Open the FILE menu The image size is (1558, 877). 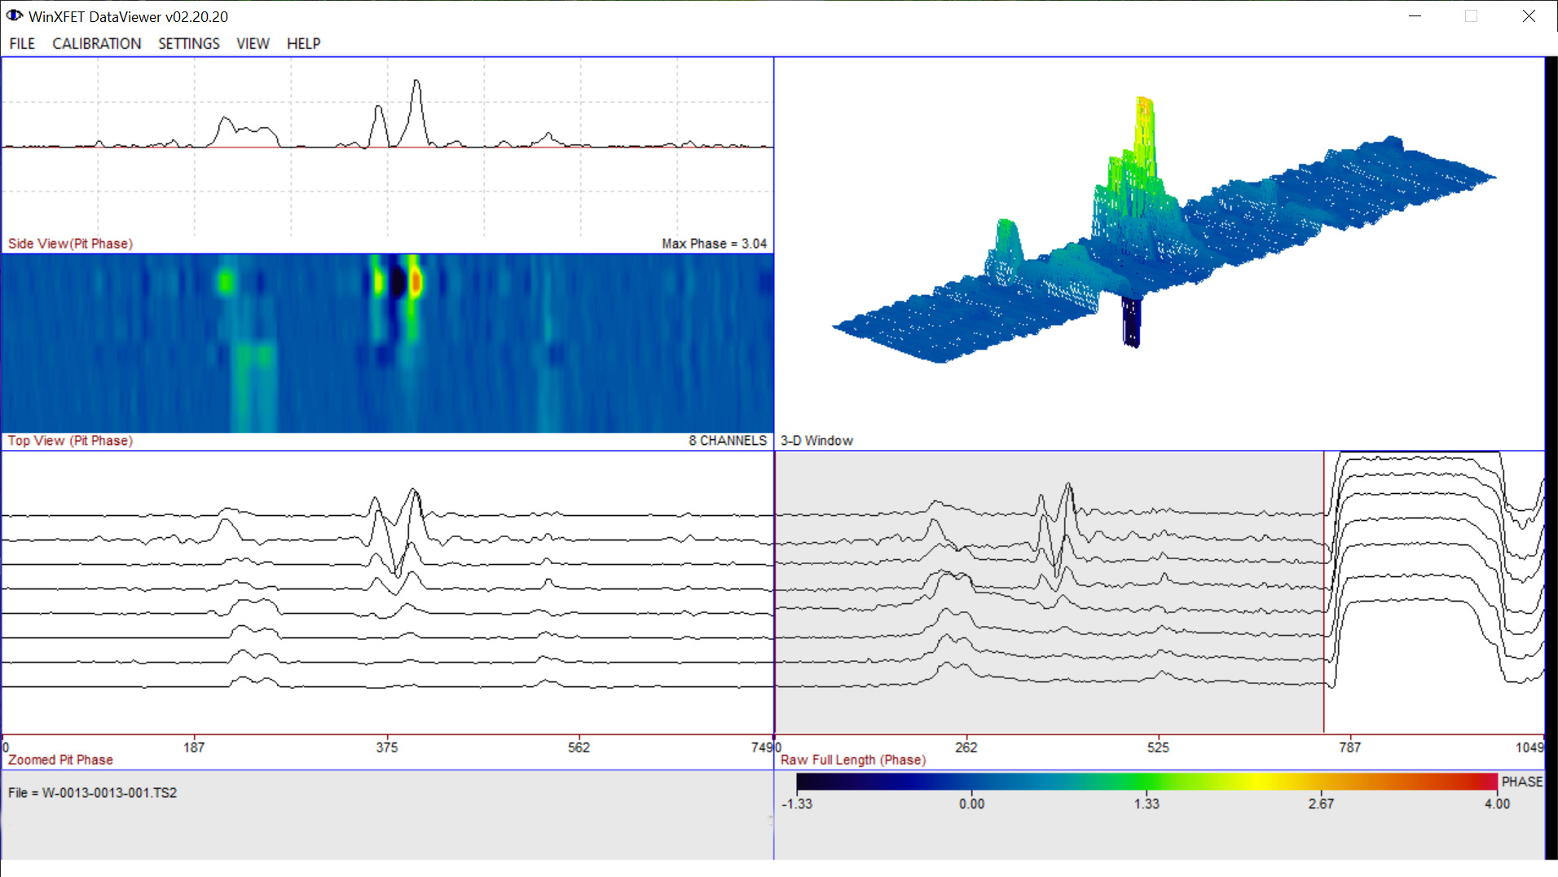22,43
